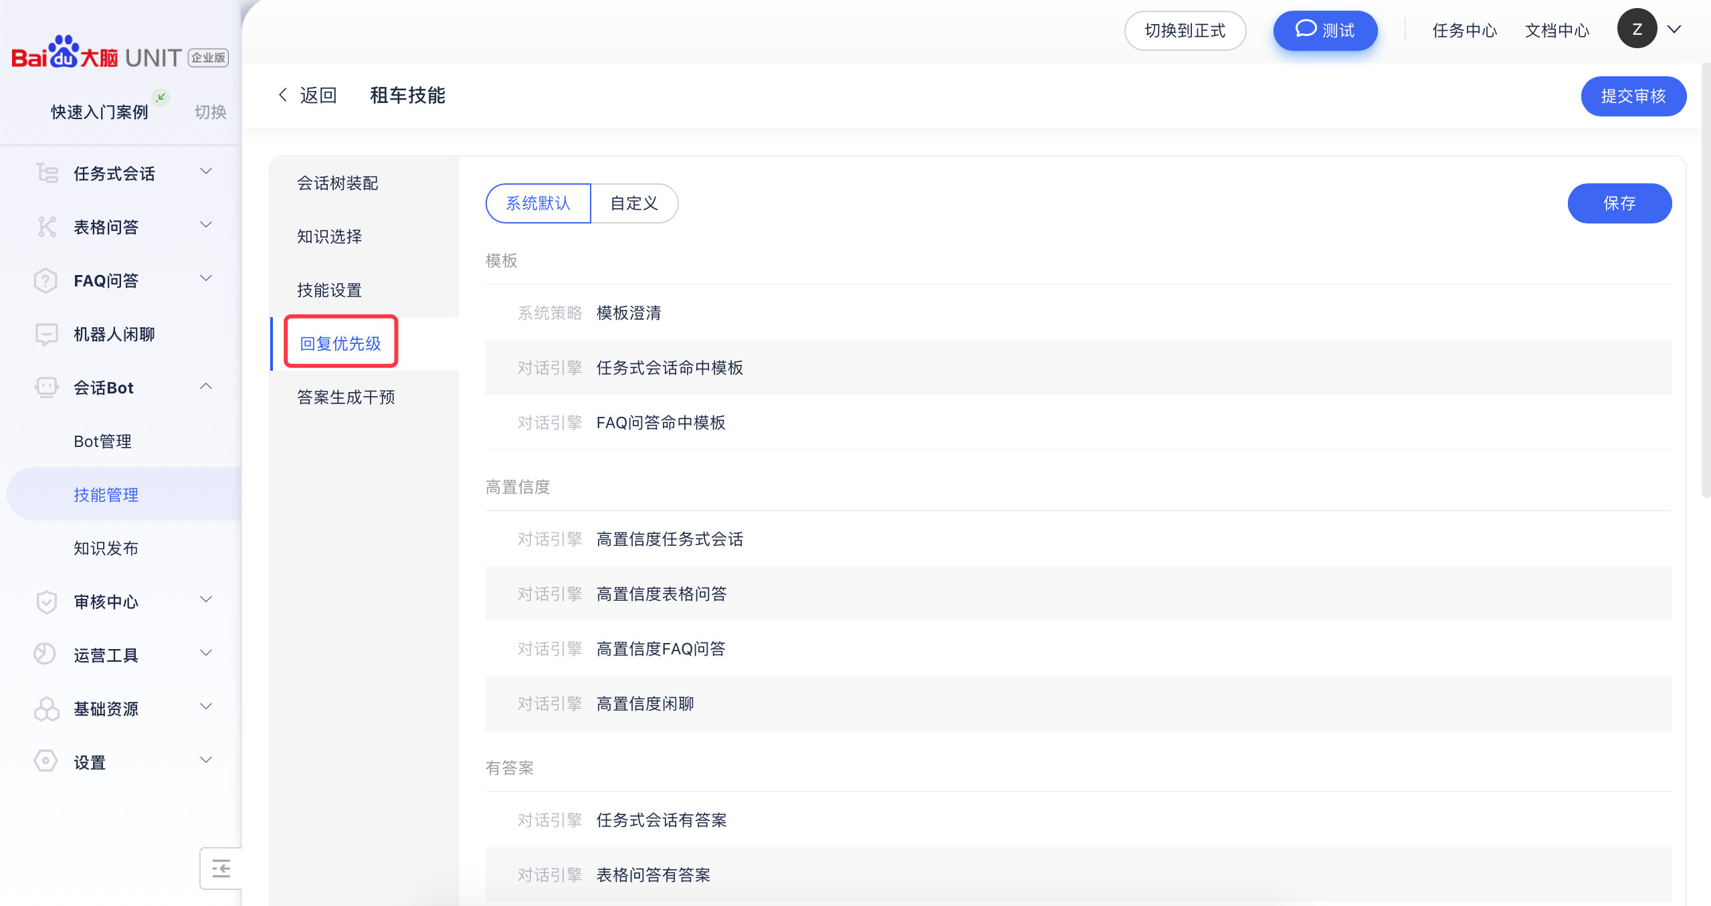Collapse the sidebar with the bottom toggle icon
This screenshot has height=906, width=1711.
(221, 868)
